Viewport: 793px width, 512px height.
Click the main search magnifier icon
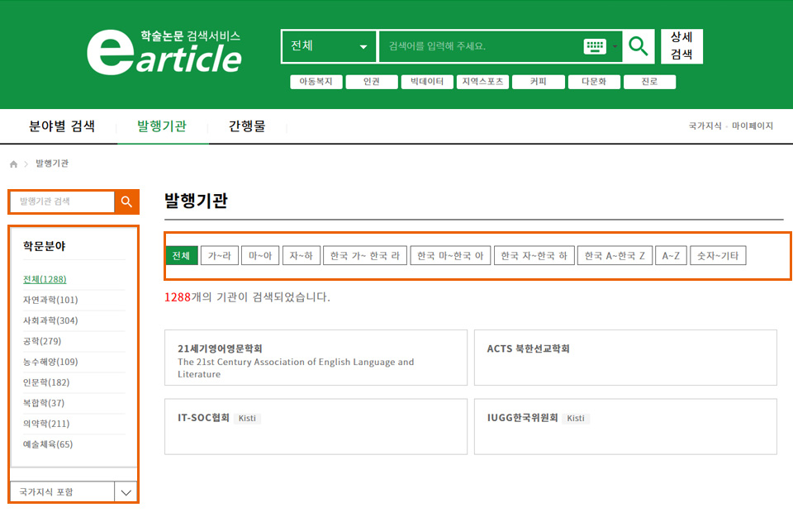click(639, 46)
